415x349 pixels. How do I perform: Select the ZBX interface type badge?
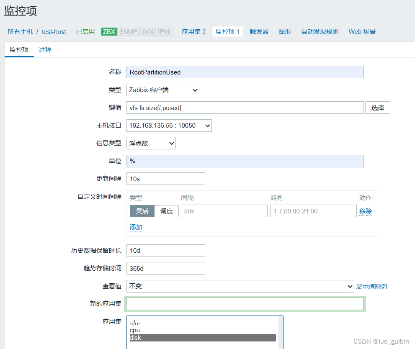point(108,31)
